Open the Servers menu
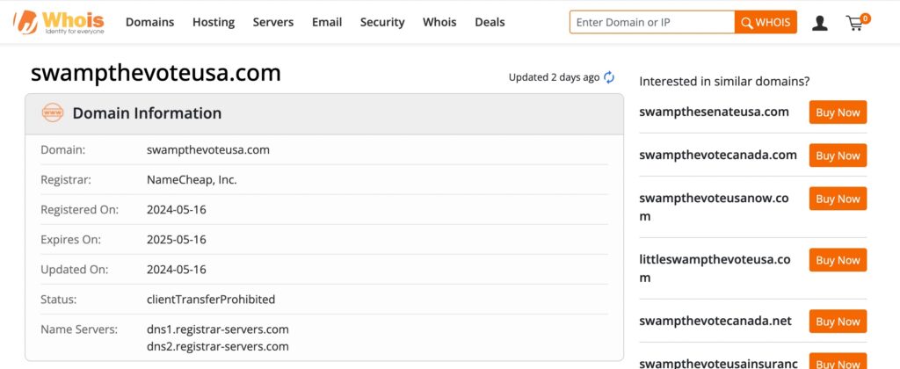Viewport: 900px width, 369px height. tap(273, 22)
